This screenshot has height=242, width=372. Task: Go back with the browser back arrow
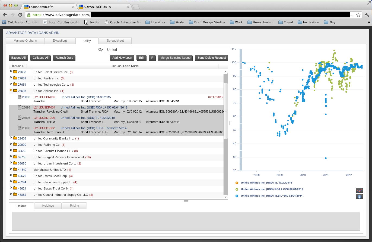coord(5,15)
